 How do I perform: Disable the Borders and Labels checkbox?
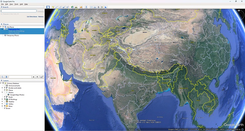pos(5,88)
